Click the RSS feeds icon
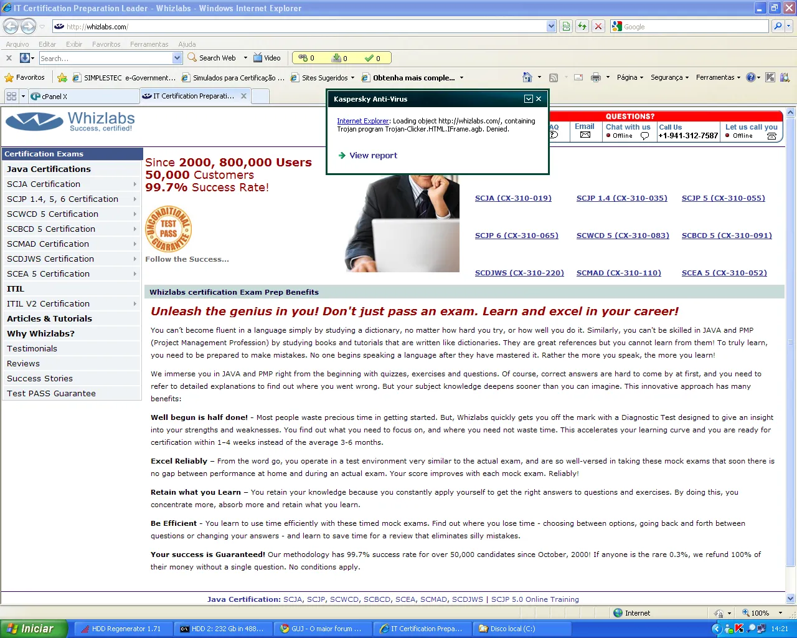The image size is (797, 638). pos(554,77)
